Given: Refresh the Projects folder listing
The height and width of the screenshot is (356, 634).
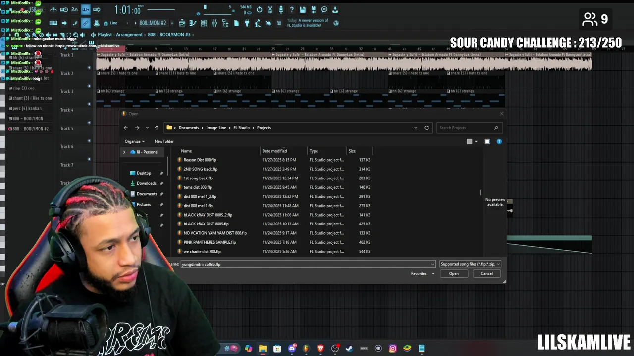Looking at the screenshot, I should click(426, 128).
